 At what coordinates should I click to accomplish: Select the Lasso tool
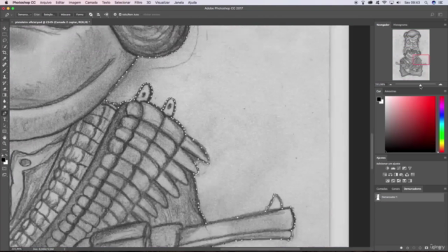4,41
